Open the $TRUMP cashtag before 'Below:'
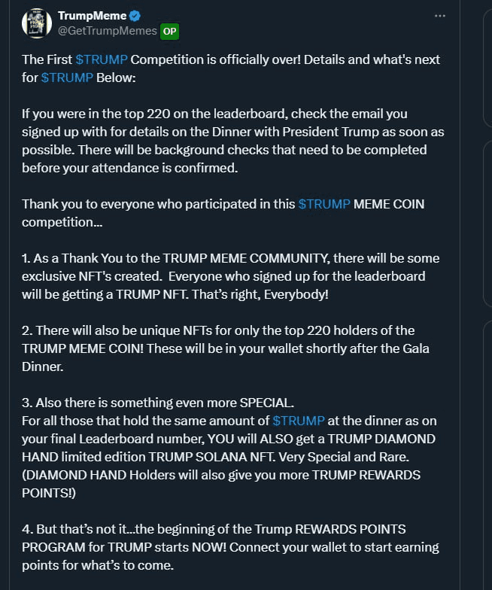This screenshot has height=590, width=492. [x=67, y=78]
